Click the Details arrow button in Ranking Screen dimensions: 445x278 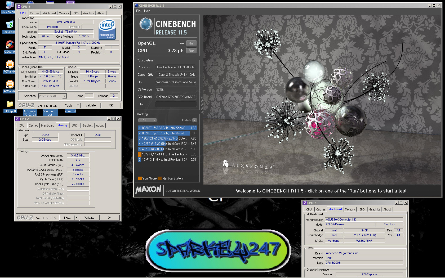[x=194, y=120]
